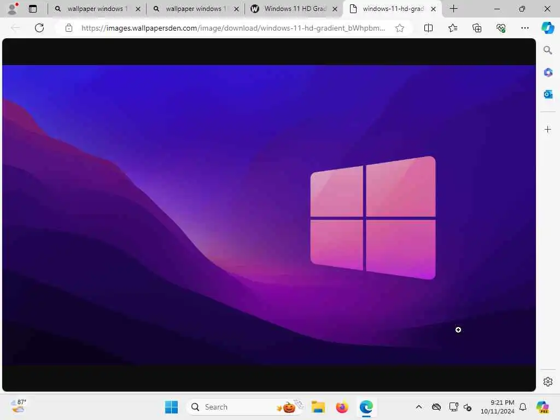Open sidebar settings gear icon
560x420 pixels.
[x=548, y=382]
